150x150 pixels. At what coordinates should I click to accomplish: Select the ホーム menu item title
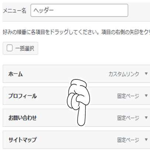16,74
